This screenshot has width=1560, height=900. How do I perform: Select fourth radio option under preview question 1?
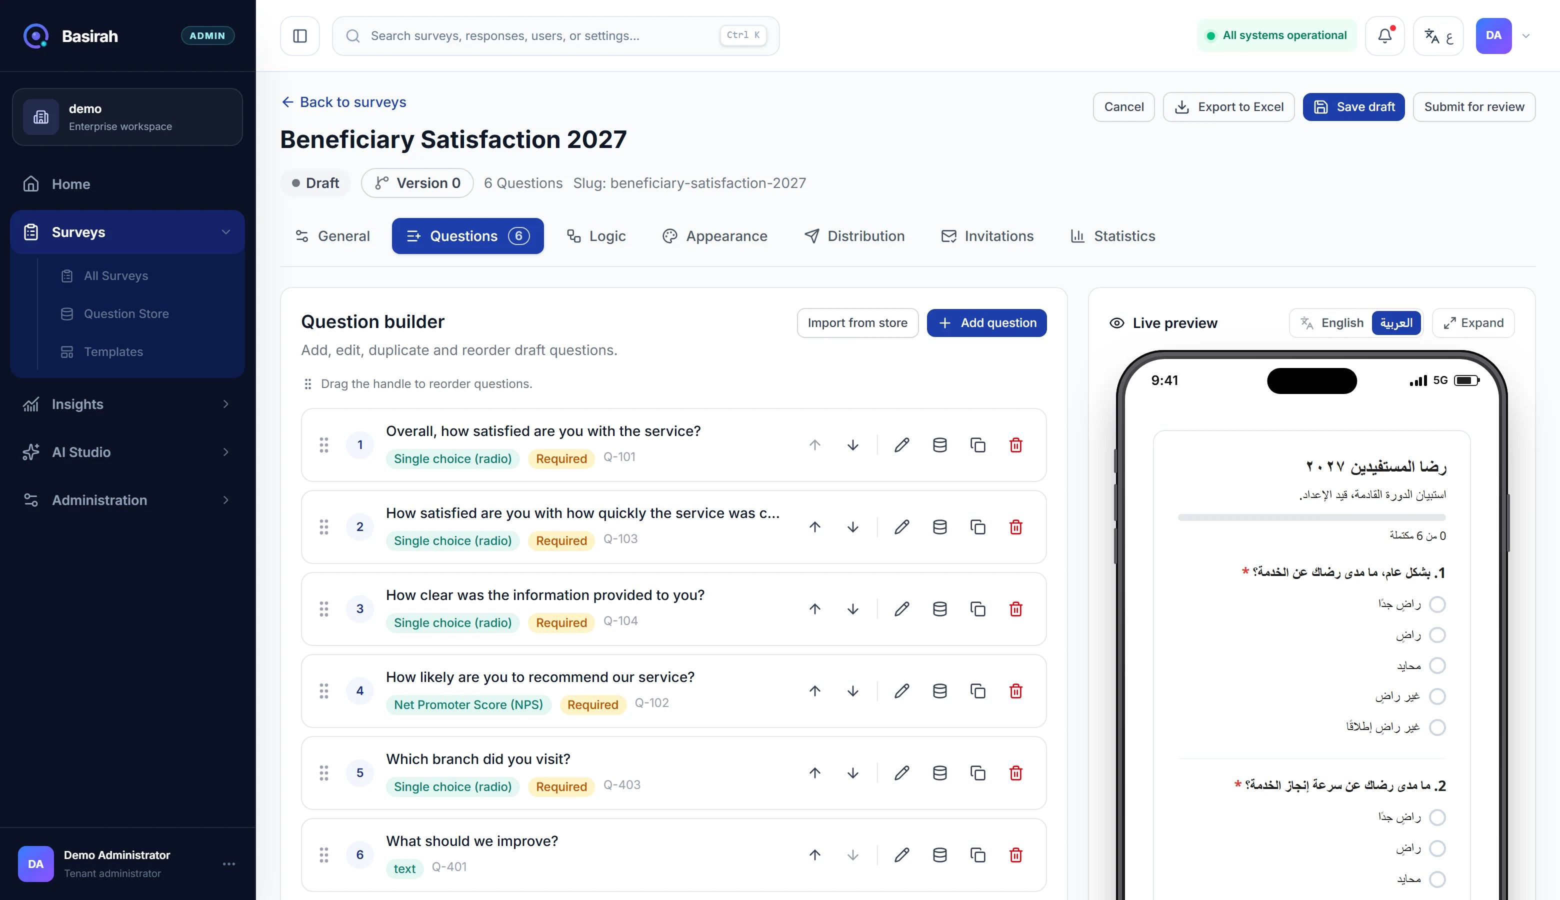[x=1437, y=696]
